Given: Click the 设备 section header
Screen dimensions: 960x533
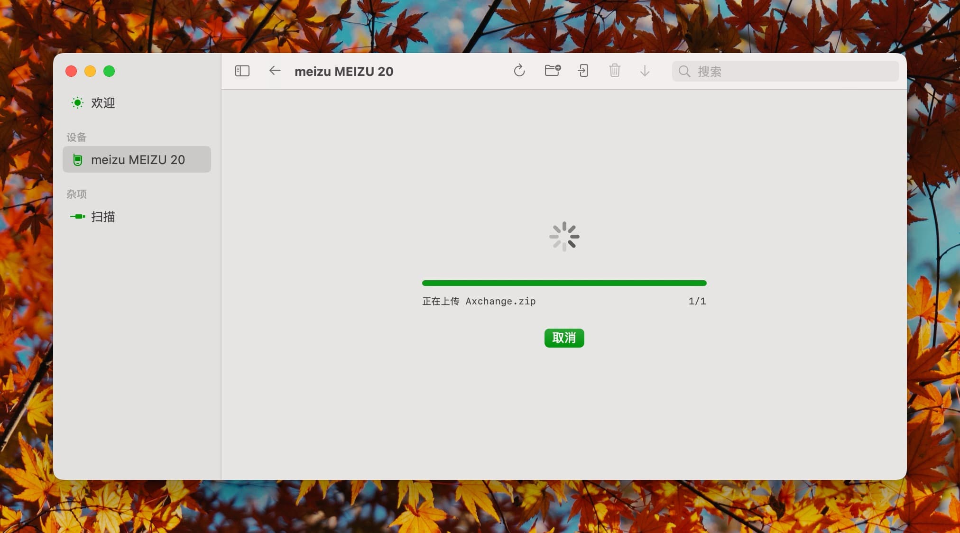Looking at the screenshot, I should tap(76, 137).
